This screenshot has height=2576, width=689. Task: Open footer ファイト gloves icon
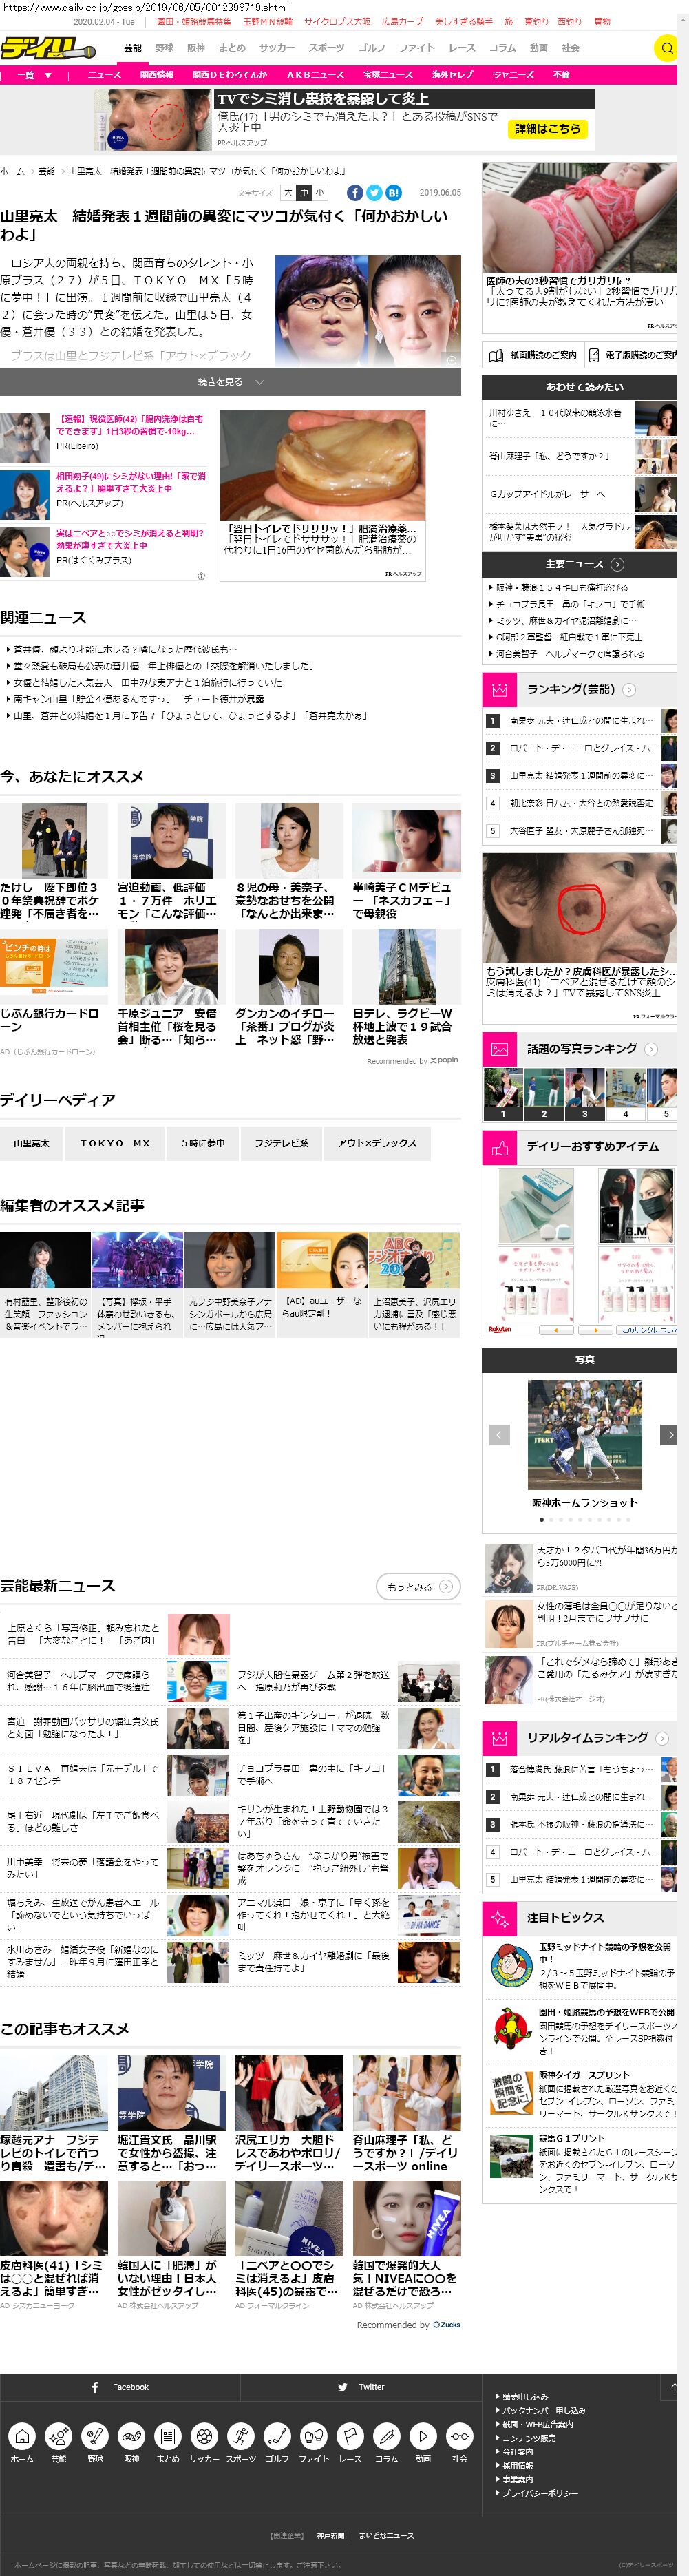click(x=313, y=2436)
